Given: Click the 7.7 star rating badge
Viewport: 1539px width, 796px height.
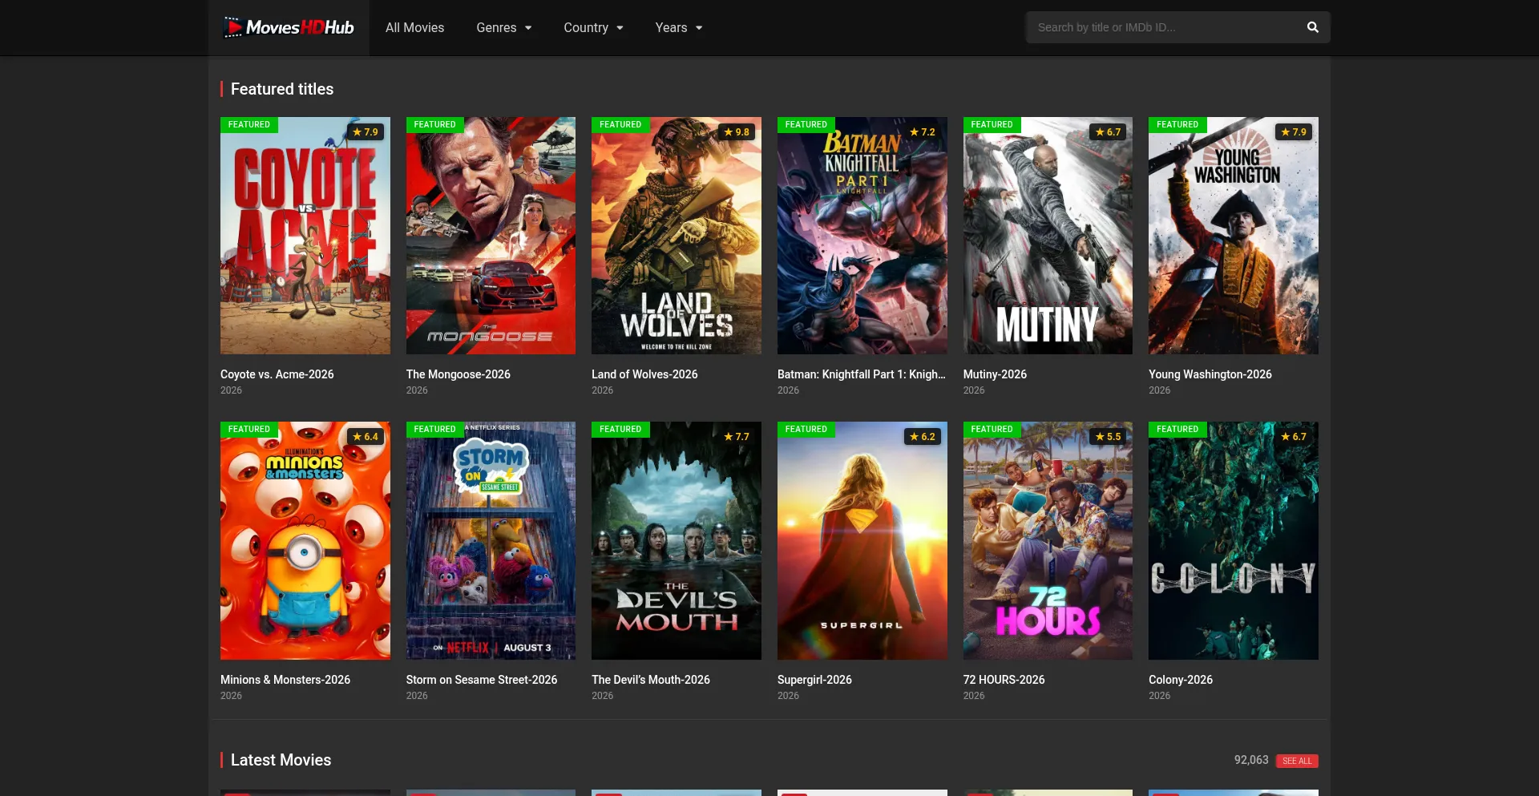Looking at the screenshot, I should [736, 437].
